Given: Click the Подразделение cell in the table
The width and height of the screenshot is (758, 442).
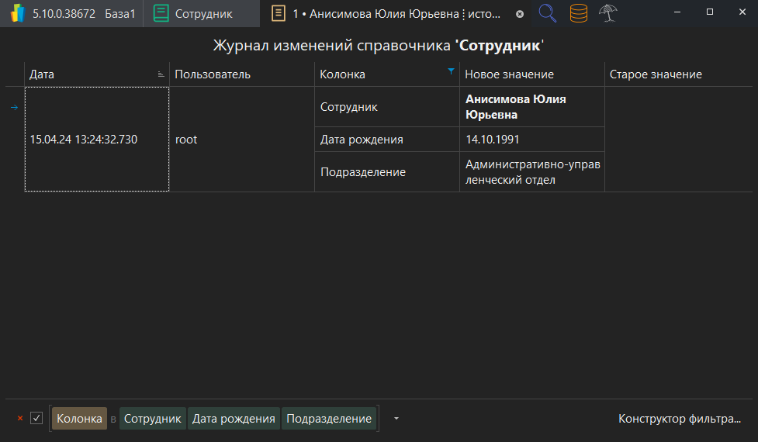Looking at the screenshot, I should pos(386,172).
